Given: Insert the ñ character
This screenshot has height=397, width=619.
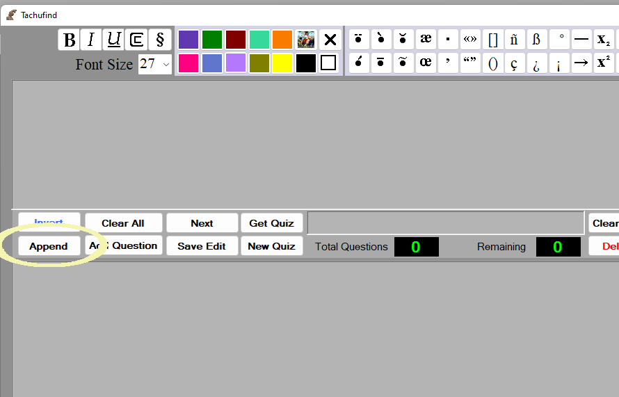Looking at the screenshot, I should pyautogui.click(x=514, y=39).
